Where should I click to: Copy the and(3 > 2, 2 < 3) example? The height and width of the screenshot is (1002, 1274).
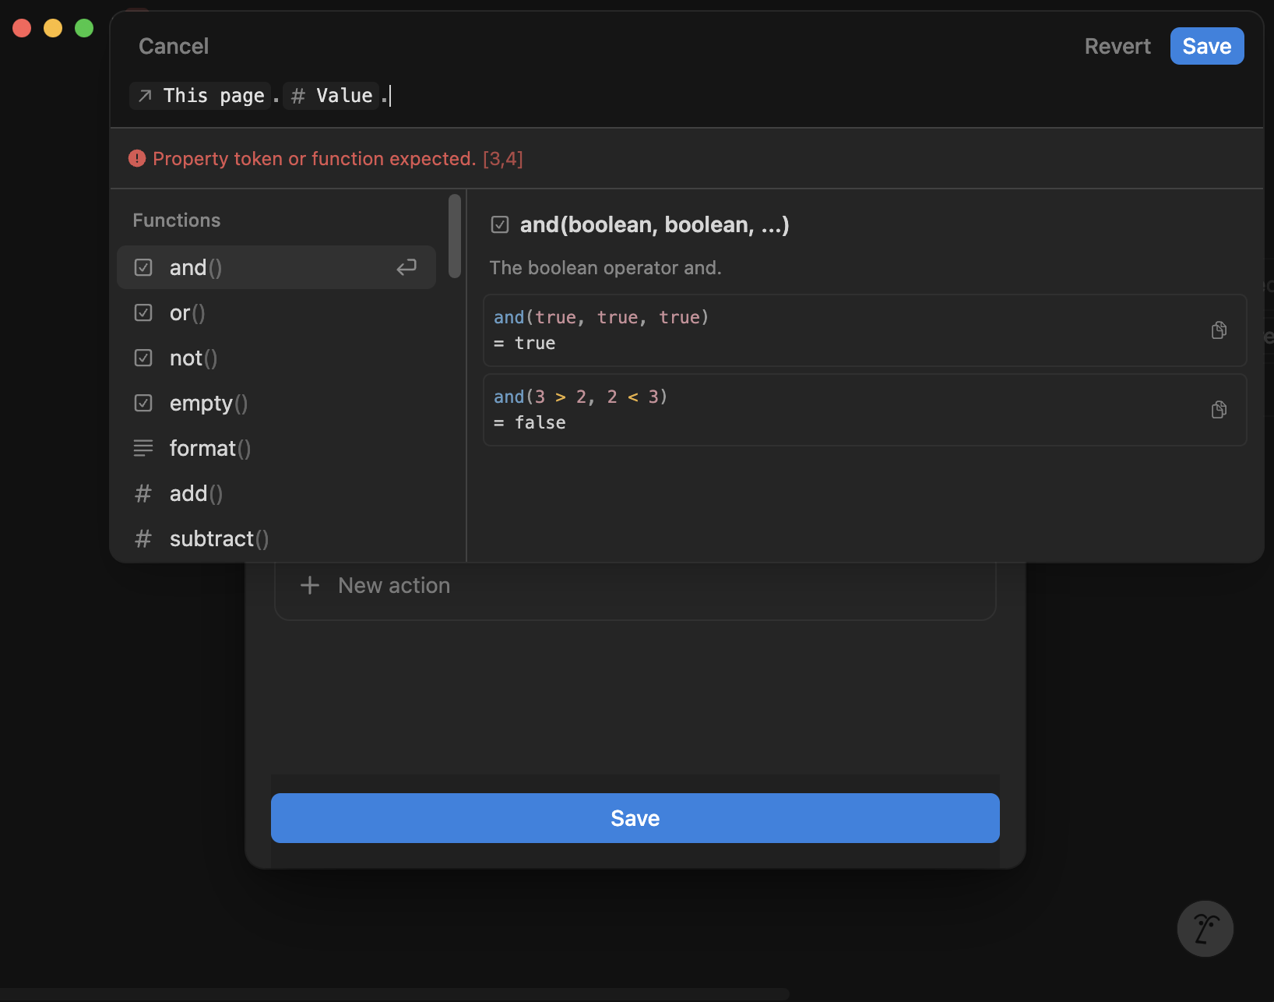[1219, 409]
